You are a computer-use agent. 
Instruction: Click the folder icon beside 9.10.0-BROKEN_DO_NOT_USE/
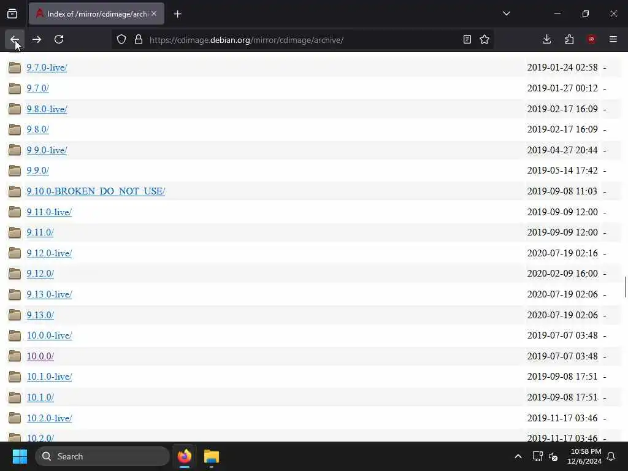point(15,191)
